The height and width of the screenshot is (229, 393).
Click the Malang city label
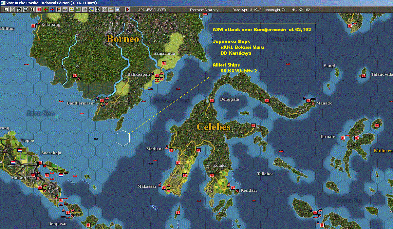pyautogui.click(x=18, y=178)
